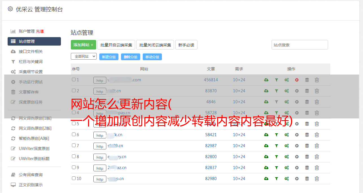Click the 移动分组 button
363x193 pixels.
click(x=152, y=57)
